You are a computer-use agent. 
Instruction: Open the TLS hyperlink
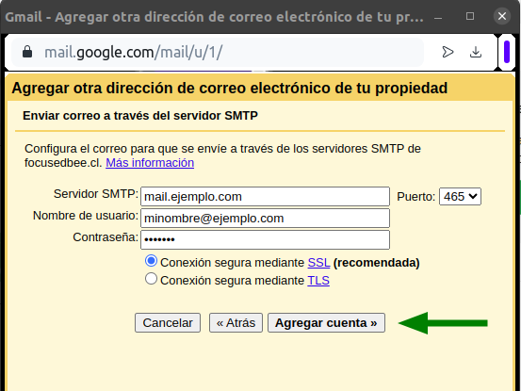point(318,281)
